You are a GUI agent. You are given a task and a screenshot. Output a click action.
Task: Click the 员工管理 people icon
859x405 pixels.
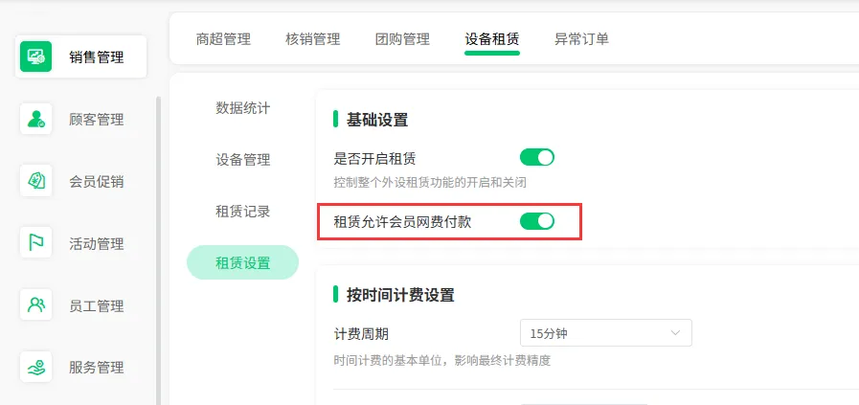[x=35, y=304]
